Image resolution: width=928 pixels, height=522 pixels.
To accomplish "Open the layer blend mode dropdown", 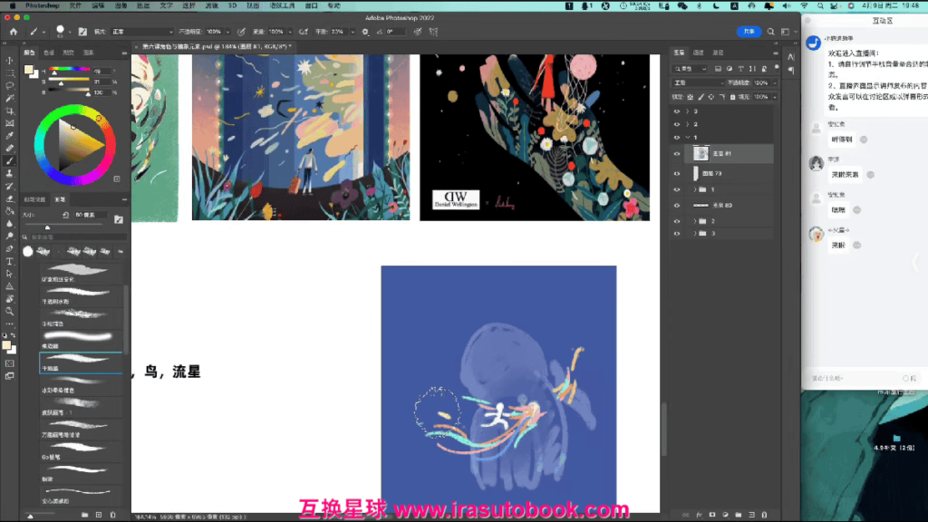I will click(699, 82).
